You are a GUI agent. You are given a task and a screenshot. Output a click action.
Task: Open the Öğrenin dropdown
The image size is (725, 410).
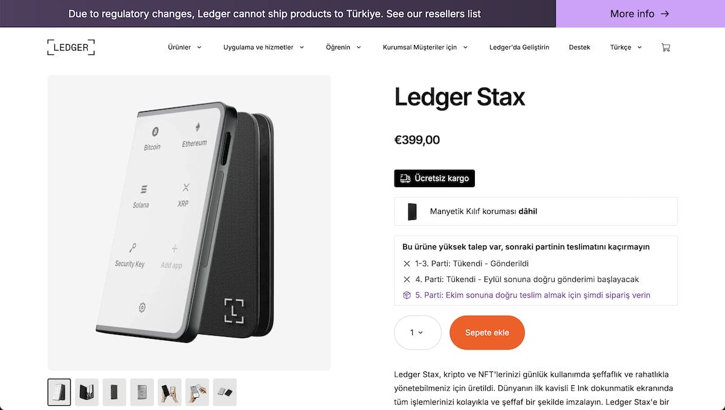[343, 47]
